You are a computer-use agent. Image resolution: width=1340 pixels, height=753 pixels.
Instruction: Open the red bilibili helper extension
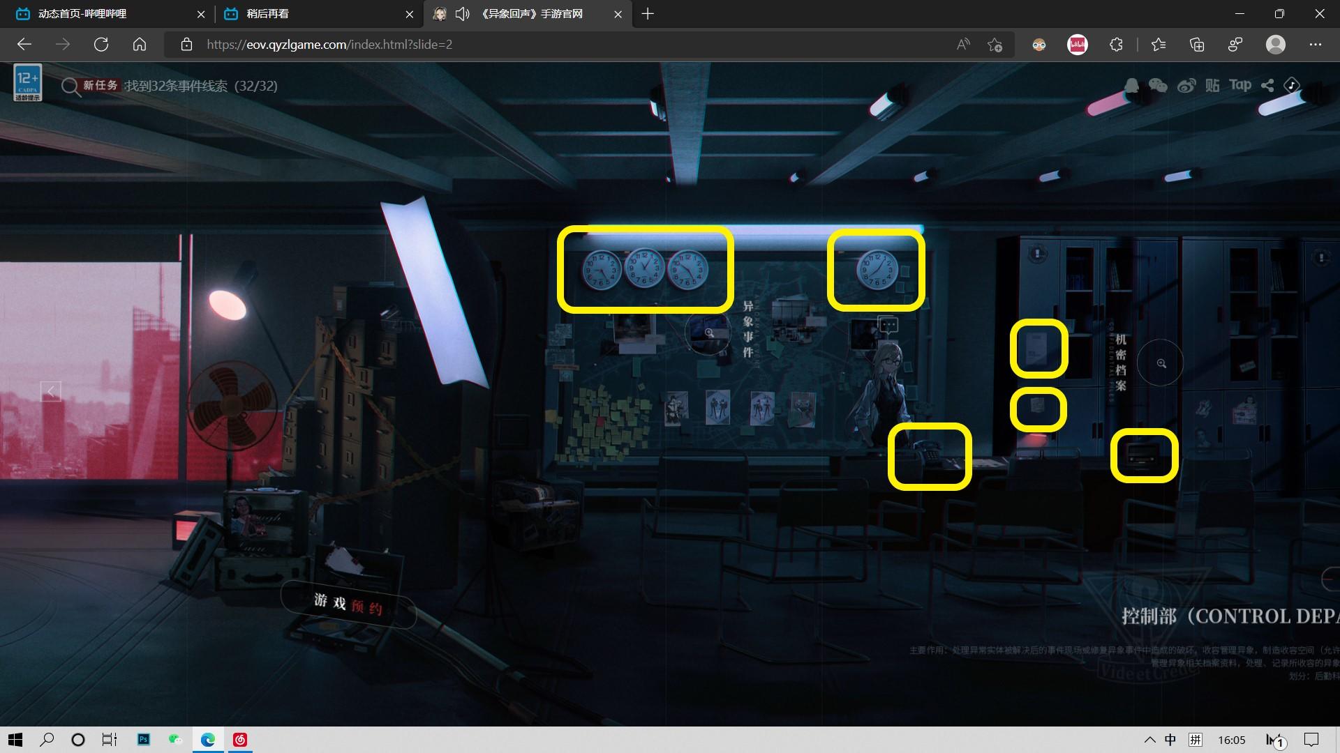pyautogui.click(x=1078, y=45)
